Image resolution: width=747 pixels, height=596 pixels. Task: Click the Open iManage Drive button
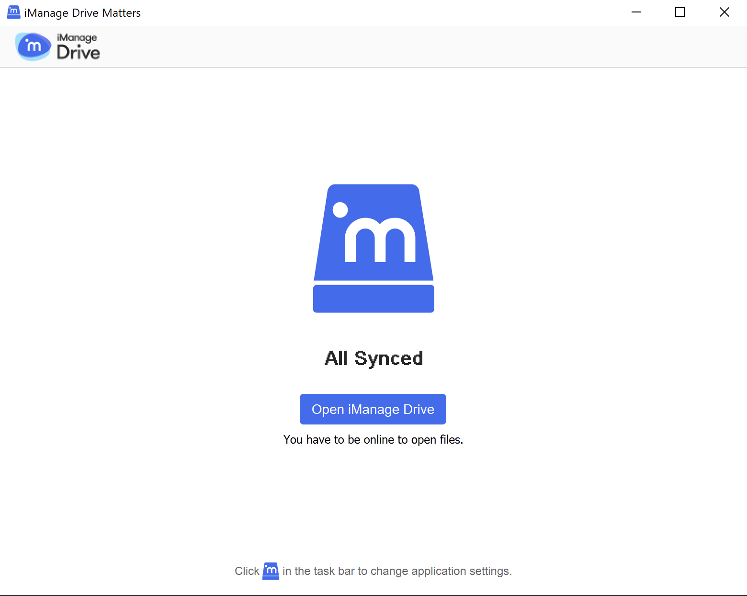tap(373, 409)
